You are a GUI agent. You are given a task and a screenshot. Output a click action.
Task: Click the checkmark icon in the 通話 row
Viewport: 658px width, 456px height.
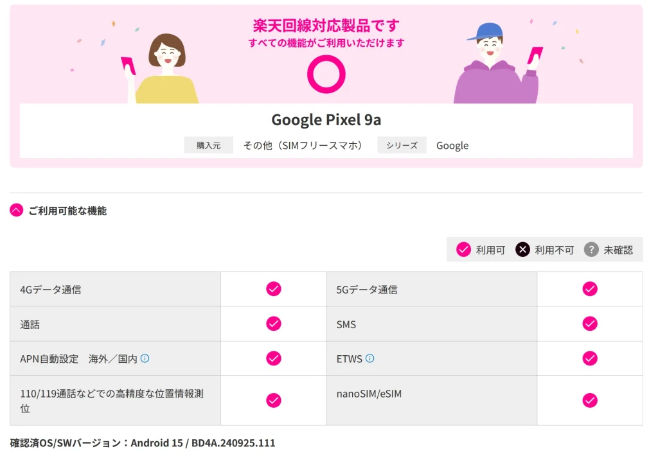coord(274,324)
